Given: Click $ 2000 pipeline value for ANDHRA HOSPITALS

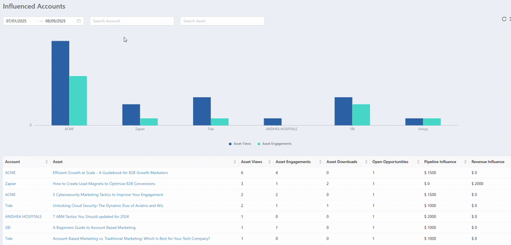Looking at the screenshot, I should point(430,217).
